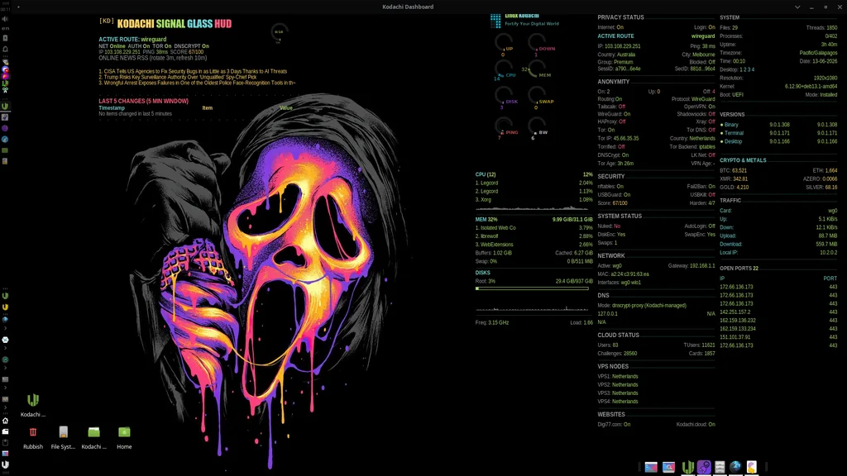Open the File System desktop icon
This screenshot has width=847, height=476.
pos(63,432)
